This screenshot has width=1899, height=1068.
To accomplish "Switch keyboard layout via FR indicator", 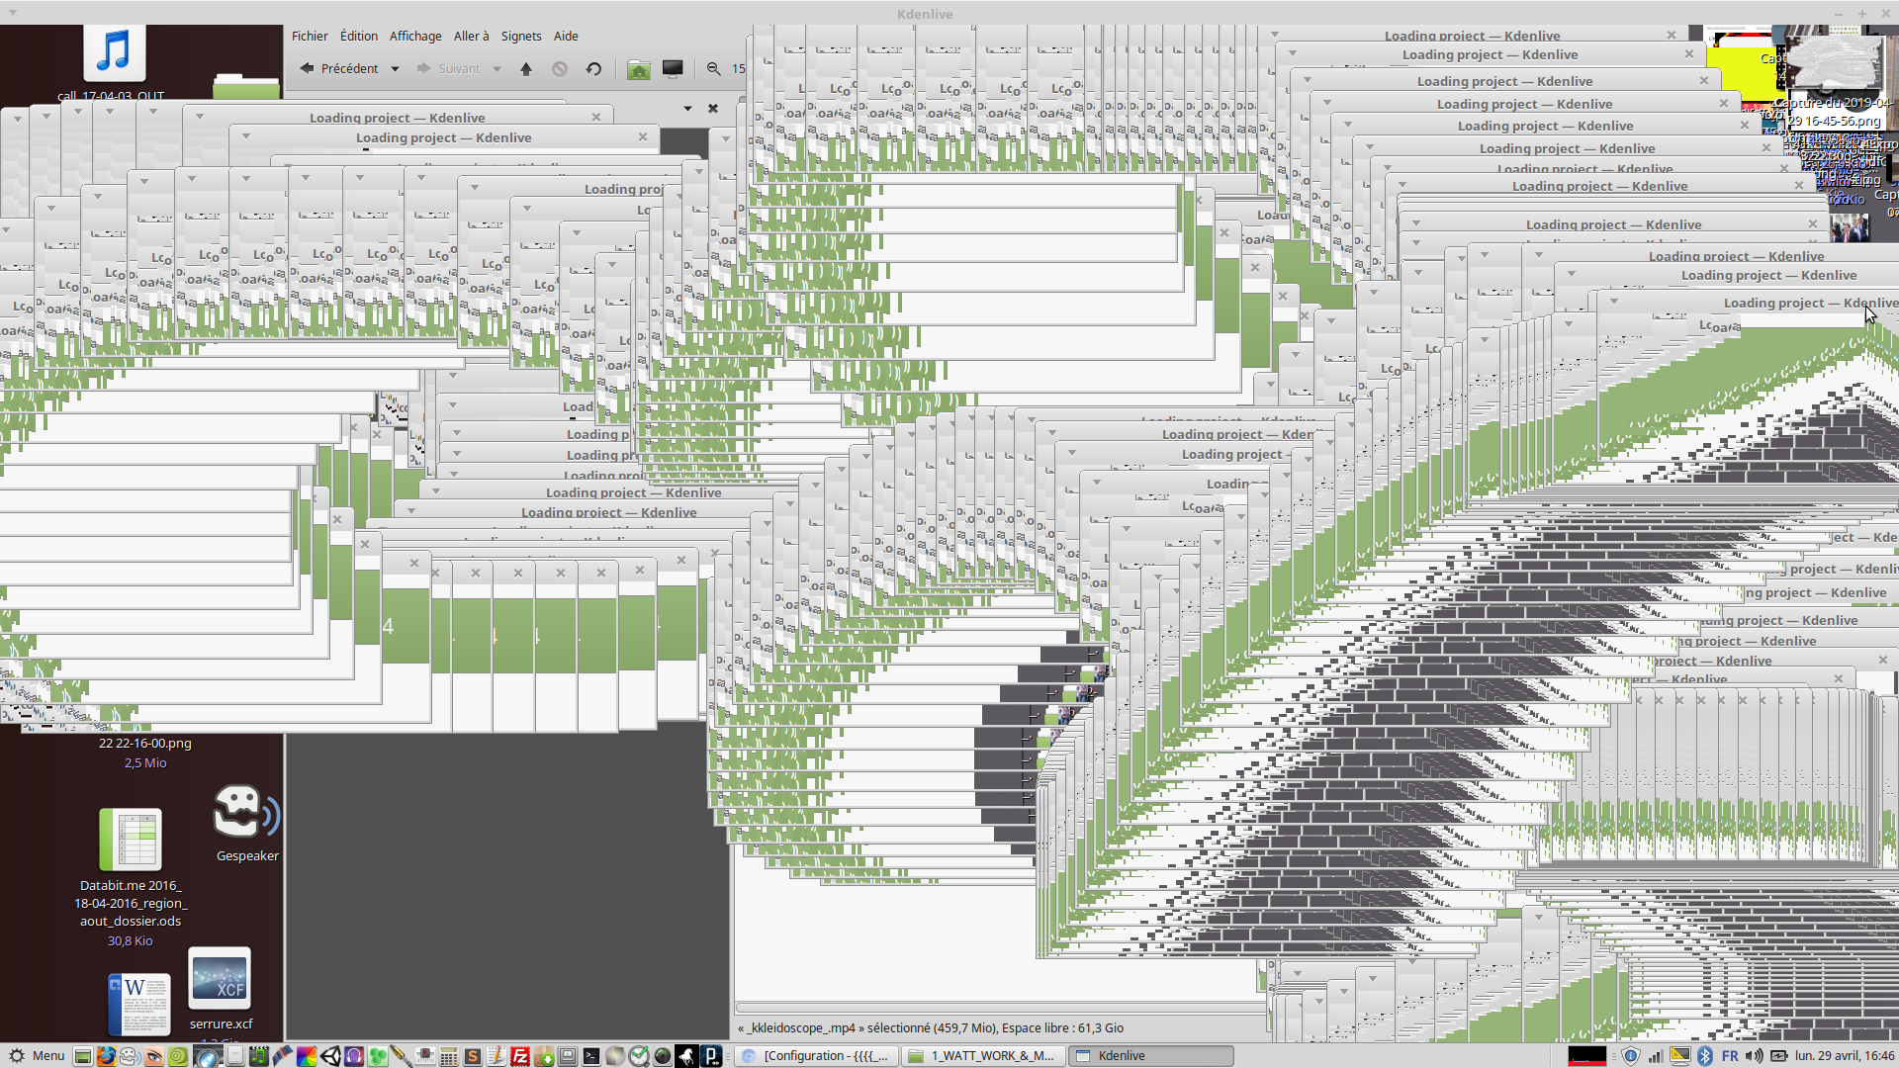I will [1730, 1056].
